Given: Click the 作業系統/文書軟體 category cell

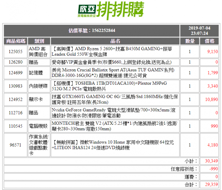Looking at the screenshot, I should (39, 145).
